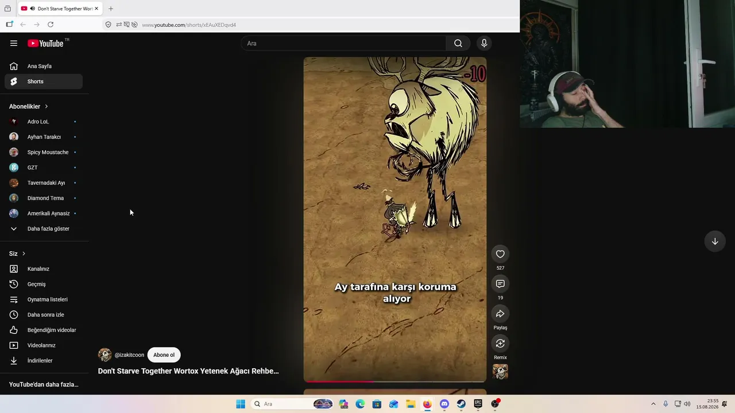Open the Windows Start menu
735x413 pixels.
click(241, 404)
